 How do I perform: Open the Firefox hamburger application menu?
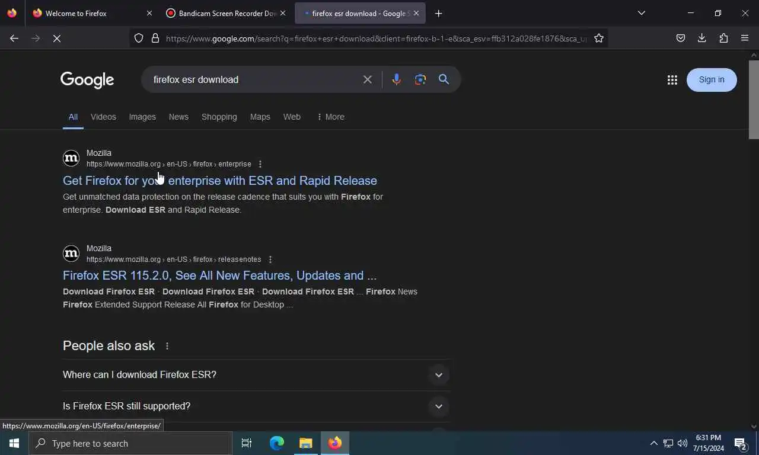tap(745, 38)
